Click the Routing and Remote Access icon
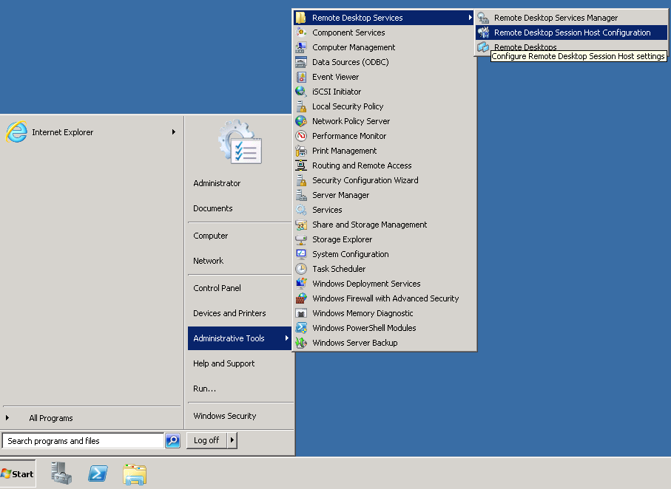This screenshot has width=671, height=489. tap(301, 165)
